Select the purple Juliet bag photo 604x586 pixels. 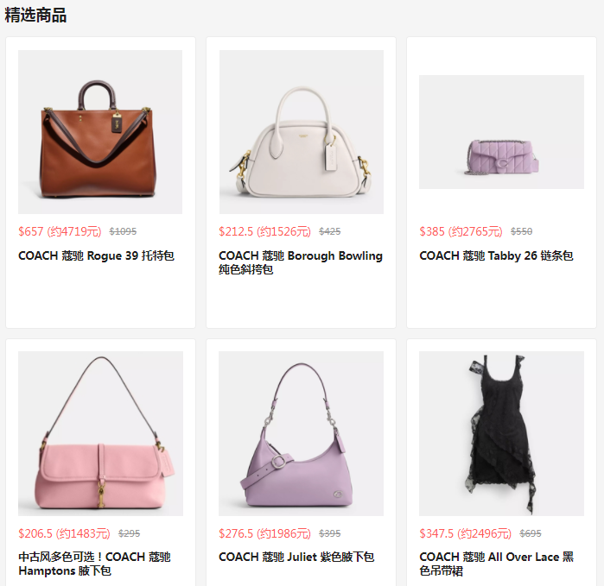tap(302, 433)
